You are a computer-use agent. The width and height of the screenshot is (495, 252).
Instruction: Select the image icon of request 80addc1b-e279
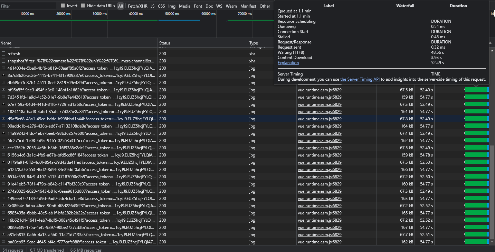point(3,126)
